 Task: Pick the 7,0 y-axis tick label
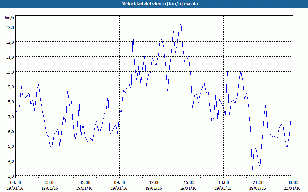pyautogui.click(x=11, y=117)
